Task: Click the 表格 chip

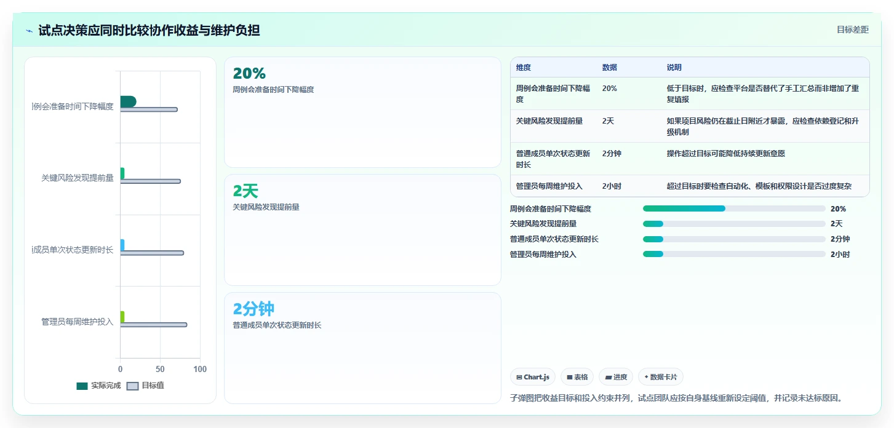Action: (577, 377)
